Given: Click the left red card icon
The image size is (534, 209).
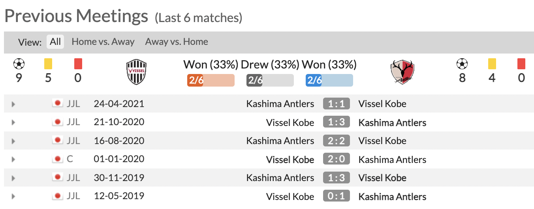Looking at the screenshot, I should [78, 64].
